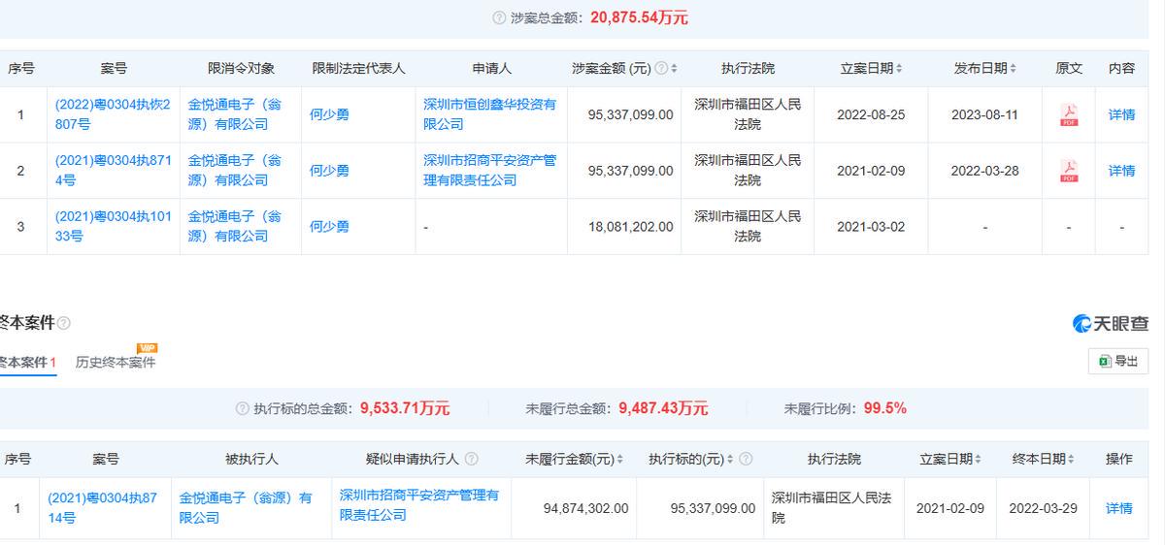This screenshot has height=545, width=1165.
Task: Click 申请人 column header
Action: tap(492, 68)
